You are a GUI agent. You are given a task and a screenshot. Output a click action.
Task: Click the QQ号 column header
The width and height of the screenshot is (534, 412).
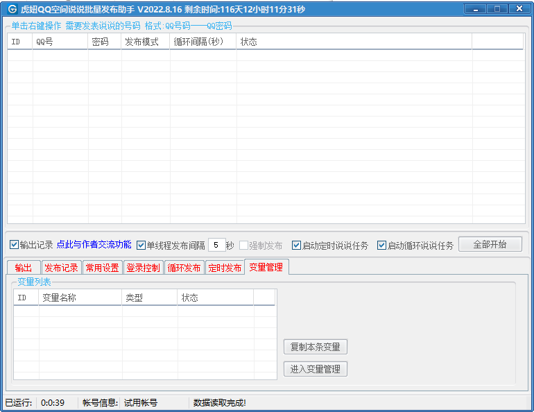60,42
